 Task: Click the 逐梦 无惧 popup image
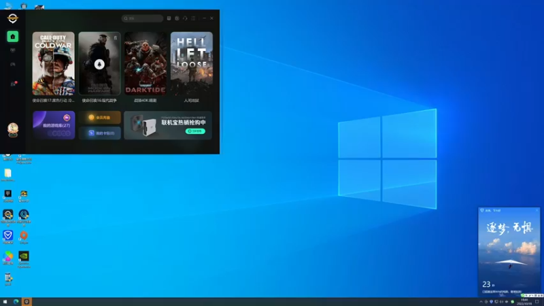(509, 252)
